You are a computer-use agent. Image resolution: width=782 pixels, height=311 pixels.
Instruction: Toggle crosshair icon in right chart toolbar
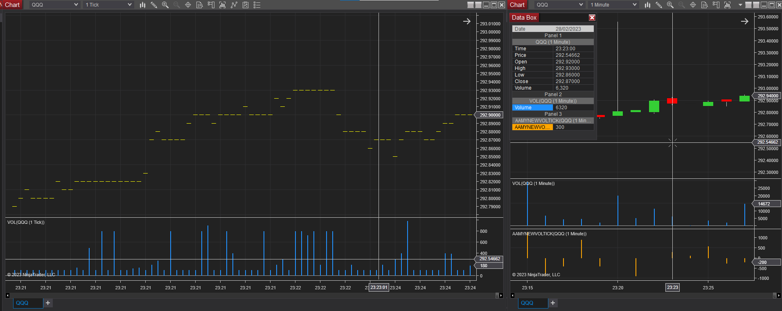point(693,5)
